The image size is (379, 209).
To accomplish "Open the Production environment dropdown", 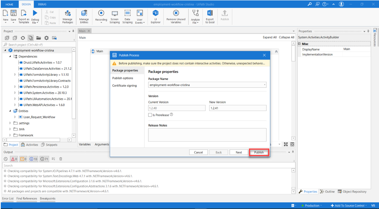I will [312, 206].
